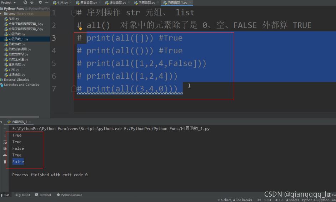
Task: Click the yellow lightbulb intention icon
Action: tap(80, 29)
